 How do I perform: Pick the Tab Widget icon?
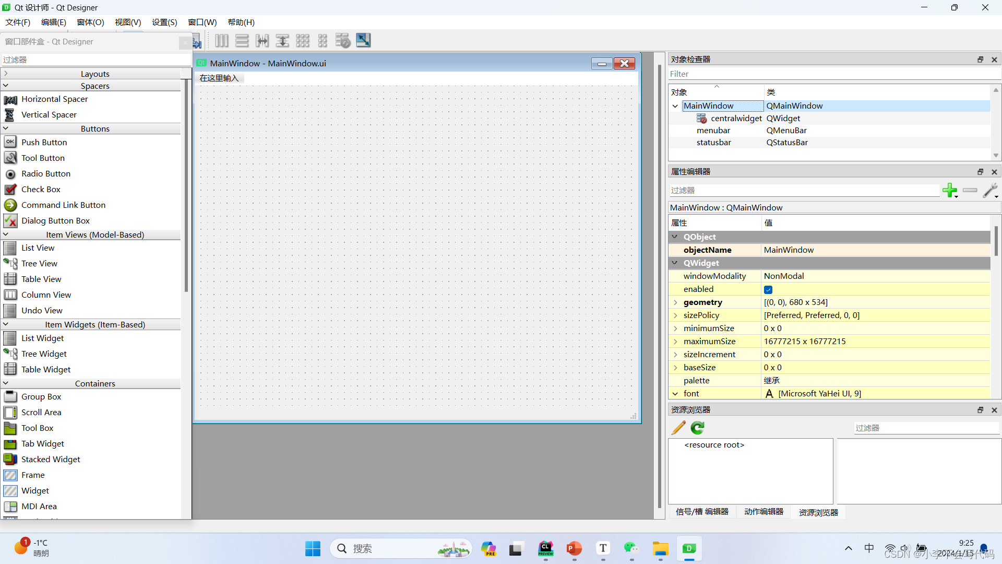(10, 444)
